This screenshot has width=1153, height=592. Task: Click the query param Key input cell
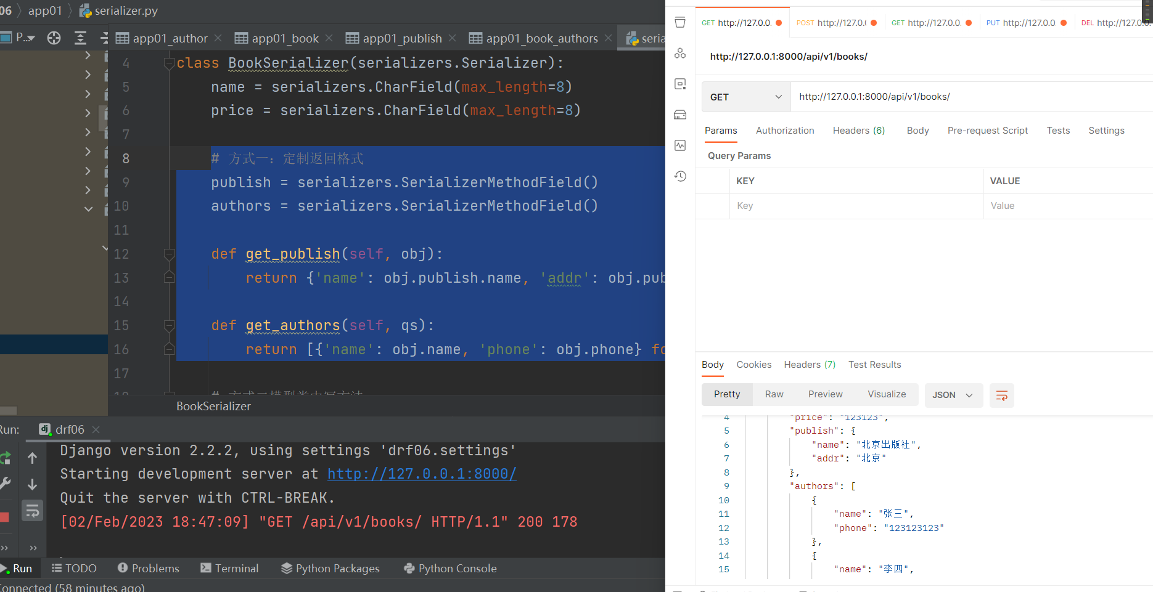click(856, 206)
